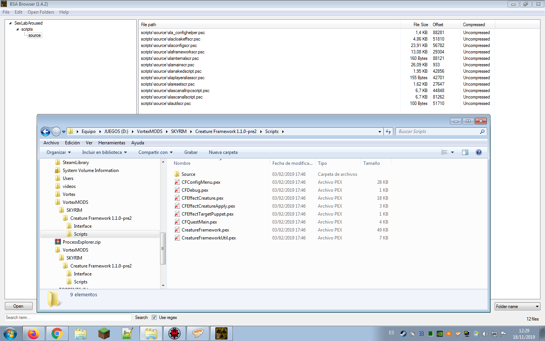Image resolution: width=545 pixels, height=341 pixels.
Task: Go back in the Explorer window
Action: click(45, 131)
